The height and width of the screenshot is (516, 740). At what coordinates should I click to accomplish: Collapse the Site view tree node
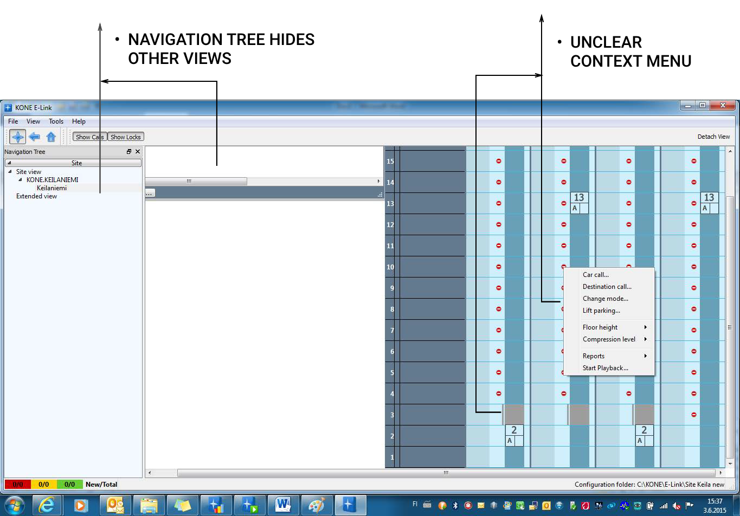click(10, 172)
